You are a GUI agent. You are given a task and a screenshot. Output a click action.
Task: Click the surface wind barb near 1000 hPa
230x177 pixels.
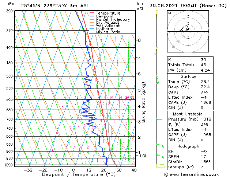(x=160, y=166)
